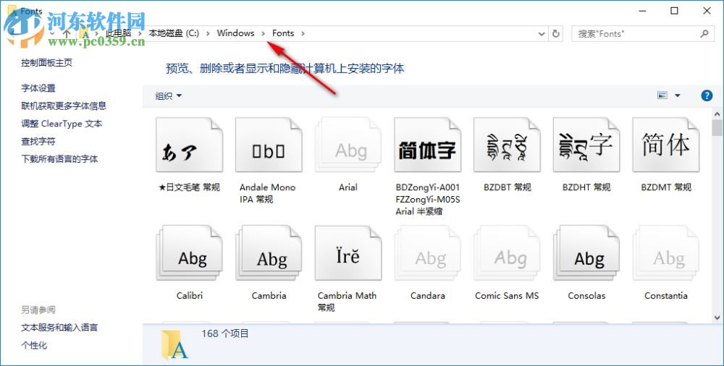Image resolution: width=724 pixels, height=366 pixels.
Task: Select the BDZongYi-A001 font icon
Action: (428, 145)
